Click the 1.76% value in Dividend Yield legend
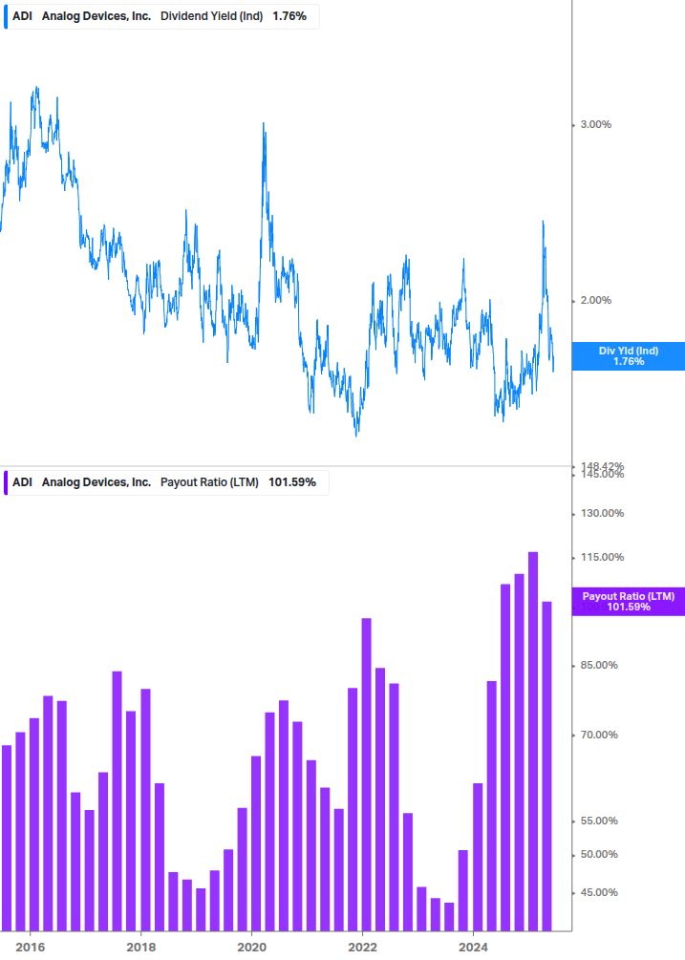Screen dimensions: 685x960 tap(289, 16)
